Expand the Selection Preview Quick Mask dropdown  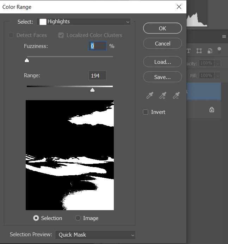click(95, 235)
